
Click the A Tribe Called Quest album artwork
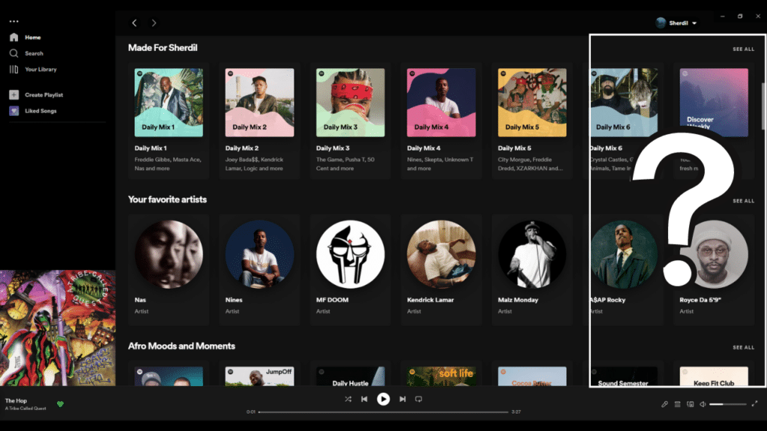(58, 328)
